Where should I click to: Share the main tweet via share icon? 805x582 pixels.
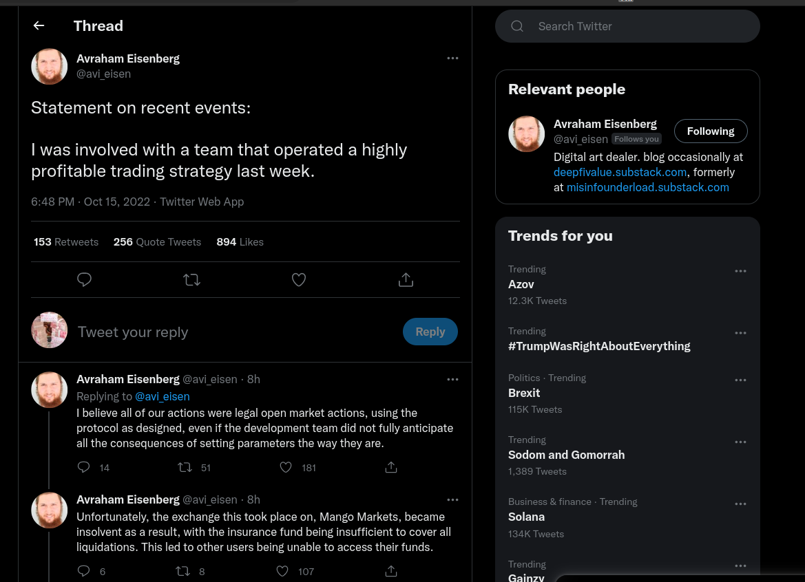[x=406, y=279]
